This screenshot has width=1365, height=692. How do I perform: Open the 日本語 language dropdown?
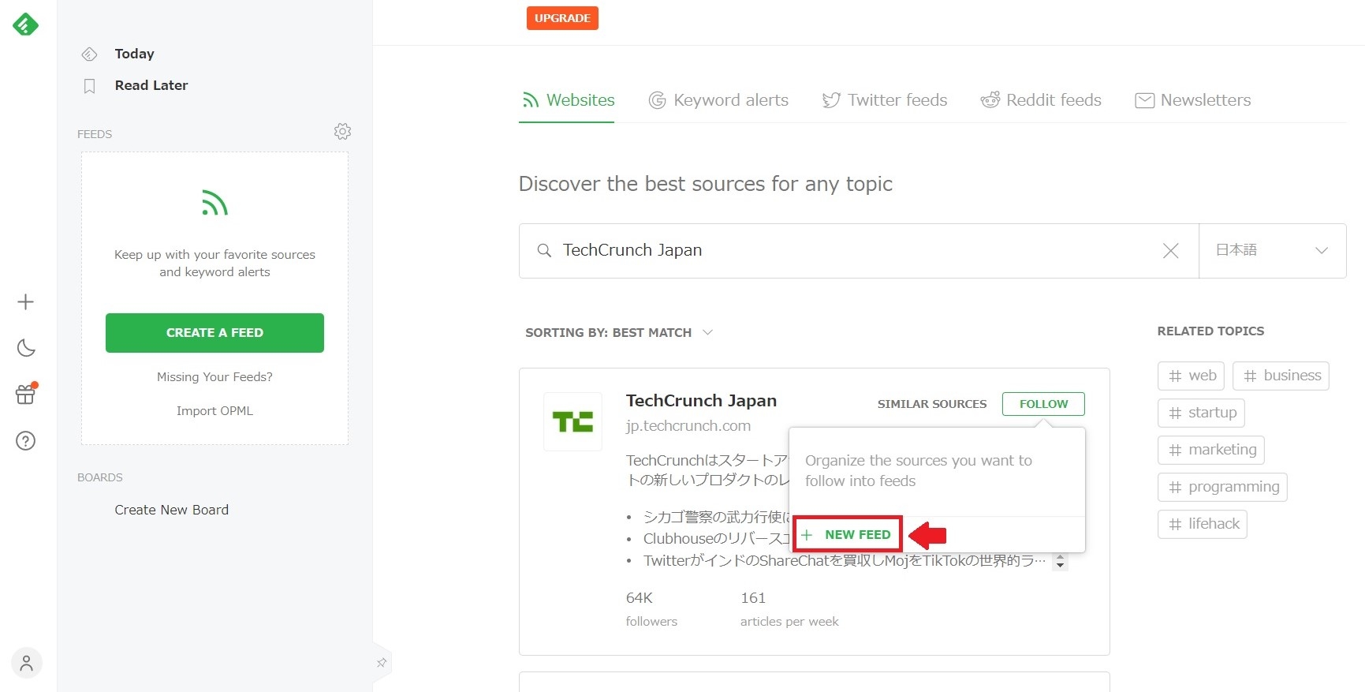pos(1271,251)
